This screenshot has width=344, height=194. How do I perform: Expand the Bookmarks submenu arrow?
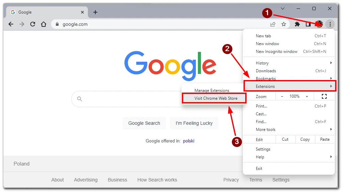(x=331, y=78)
